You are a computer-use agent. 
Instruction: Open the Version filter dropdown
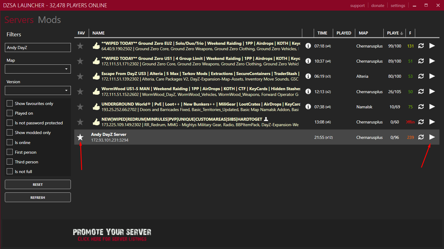(x=38, y=90)
